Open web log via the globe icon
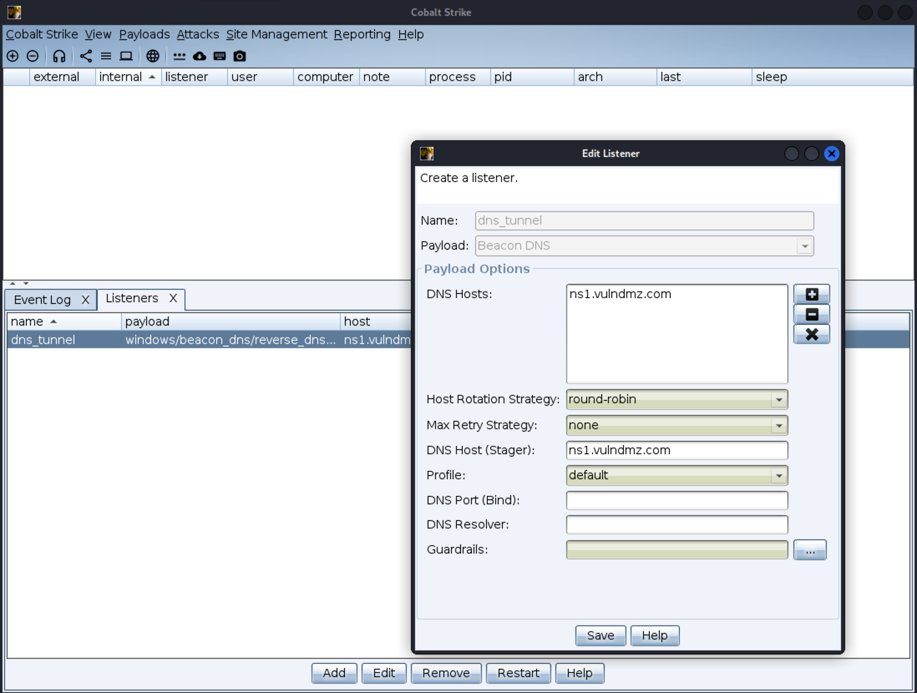 (x=153, y=56)
